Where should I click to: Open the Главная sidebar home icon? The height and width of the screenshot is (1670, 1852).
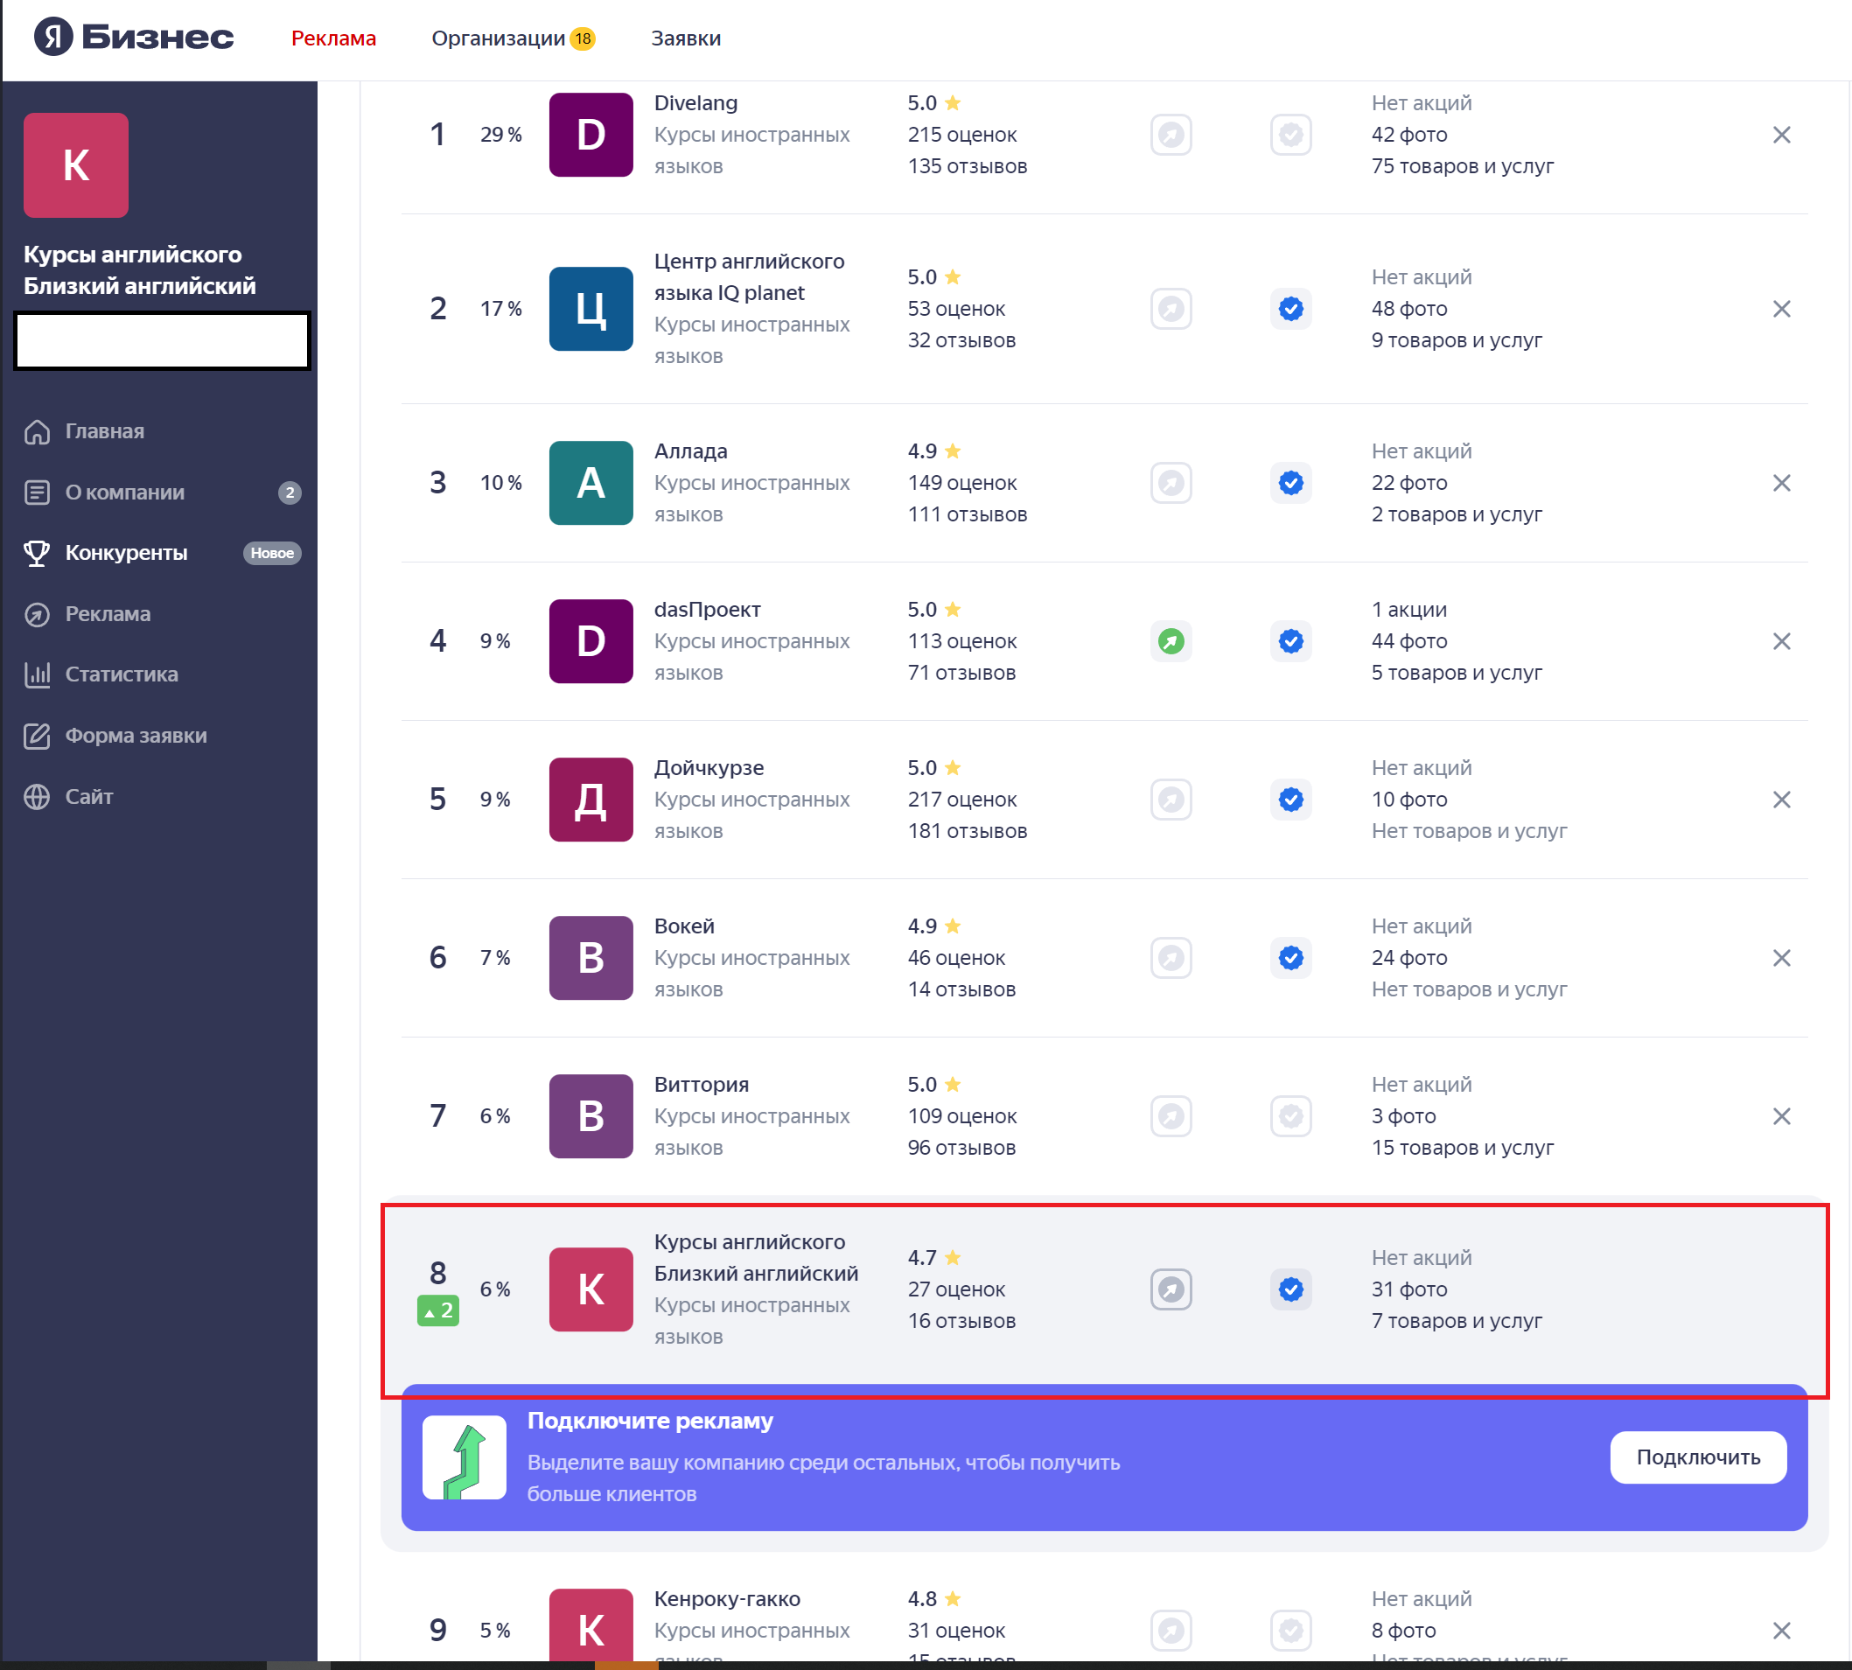37,431
